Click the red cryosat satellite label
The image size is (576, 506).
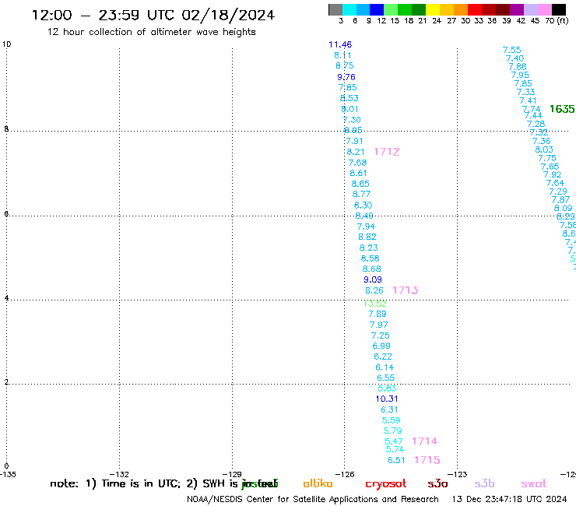386,483
